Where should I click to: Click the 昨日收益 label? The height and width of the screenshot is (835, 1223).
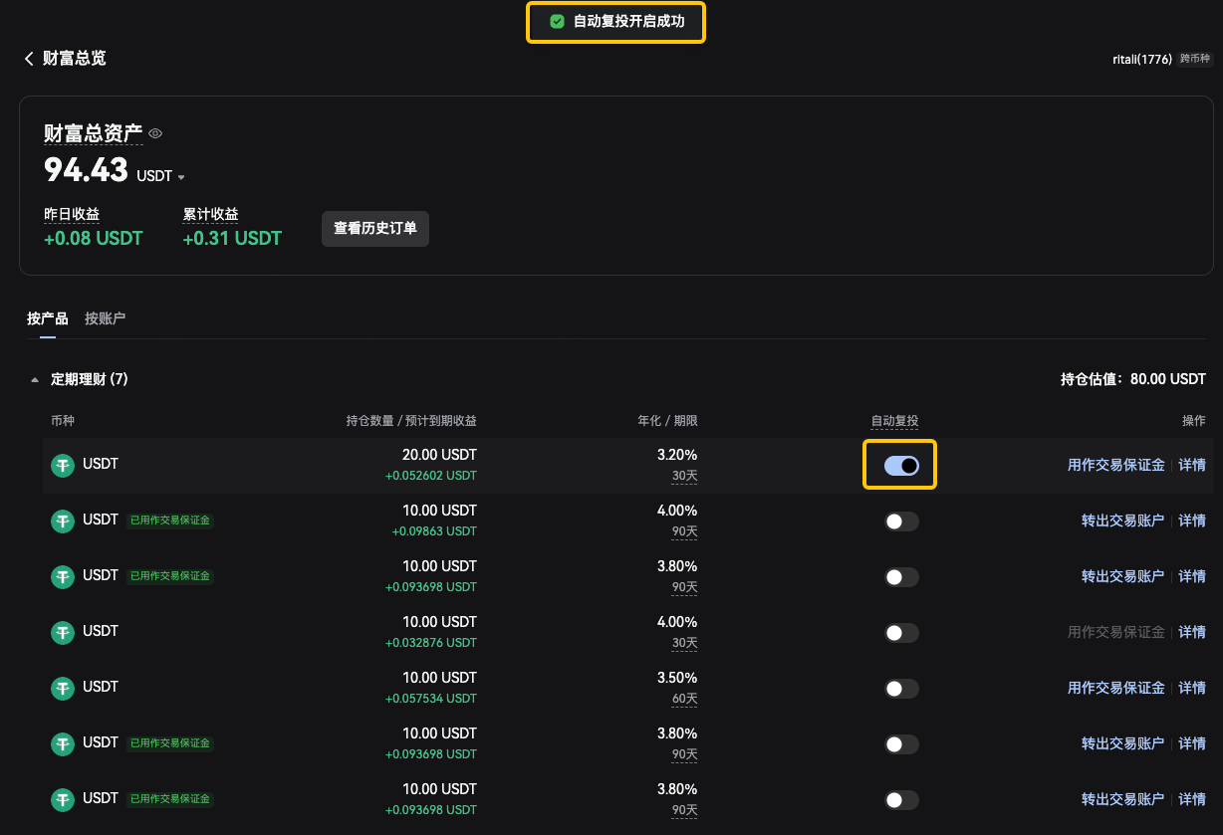[x=72, y=214]
